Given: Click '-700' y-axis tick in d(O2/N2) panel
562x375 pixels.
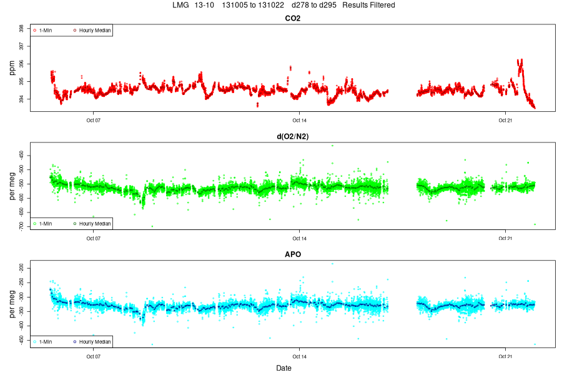Looking at the screenshot, I should pyautogui.click(x=21, y=226).
